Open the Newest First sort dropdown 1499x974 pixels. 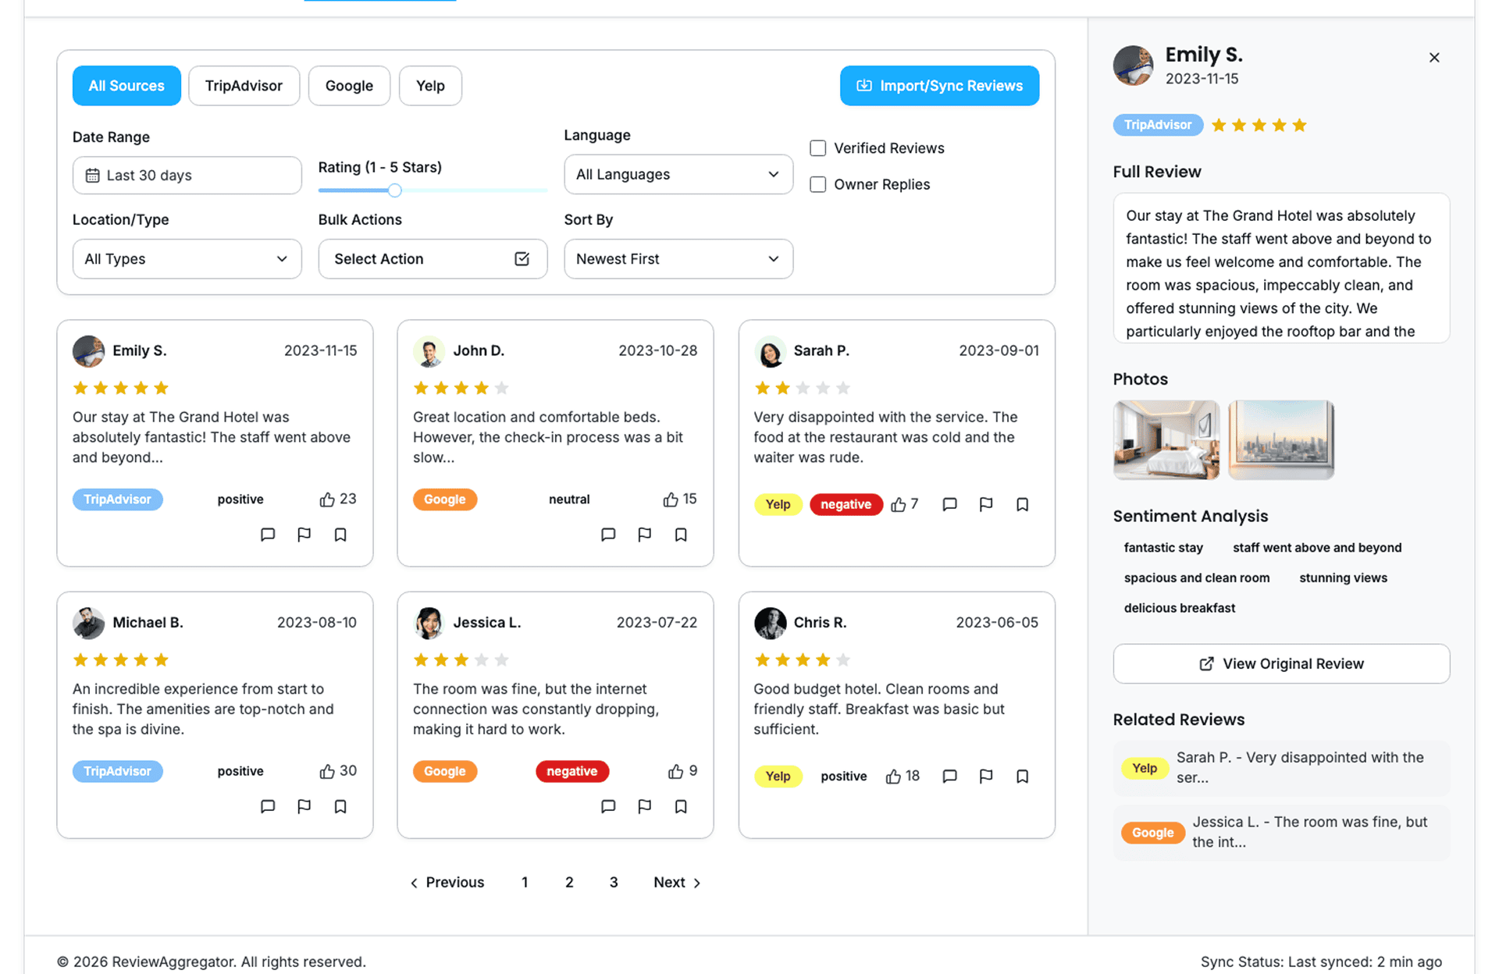pyautogui.click(x=678, y=259)
